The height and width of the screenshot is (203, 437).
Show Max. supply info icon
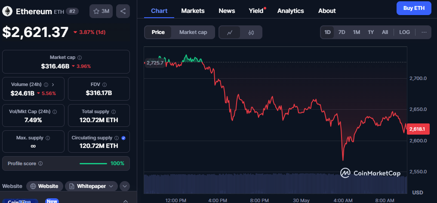tap(48, 138)
